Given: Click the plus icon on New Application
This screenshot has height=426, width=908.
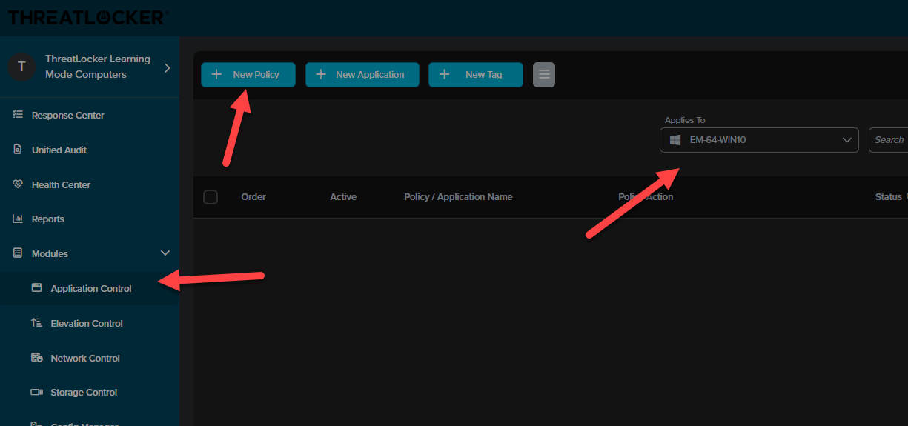Looking at the screenshot, I should (x=321, y=74).
